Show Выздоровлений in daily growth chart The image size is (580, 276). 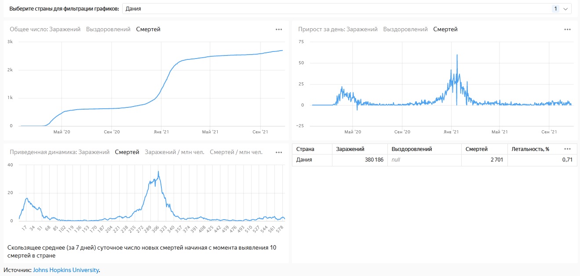(x=405, y=29)
